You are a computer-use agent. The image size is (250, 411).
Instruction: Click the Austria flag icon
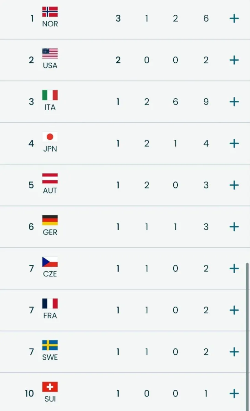[x=50, y=178]
